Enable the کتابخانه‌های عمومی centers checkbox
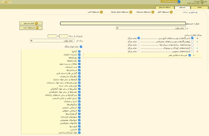This screenshot has height=136, width=209. [x=192, y=52]
